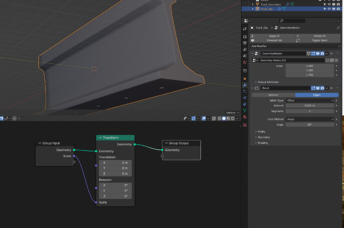Click the Bevel Segments value field

coord(310,112)
